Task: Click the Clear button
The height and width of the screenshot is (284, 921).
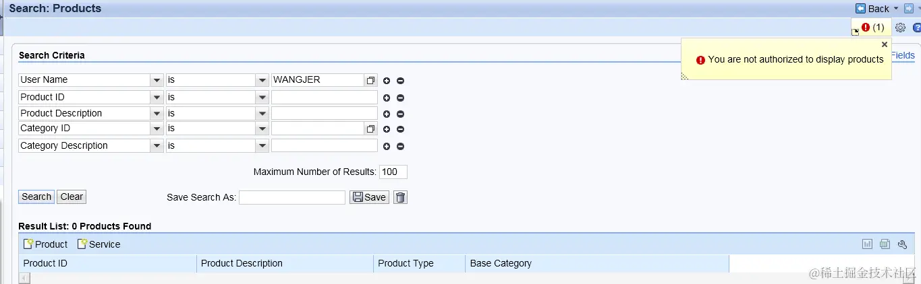Action: pyautogui.click(x=72, y=197)
